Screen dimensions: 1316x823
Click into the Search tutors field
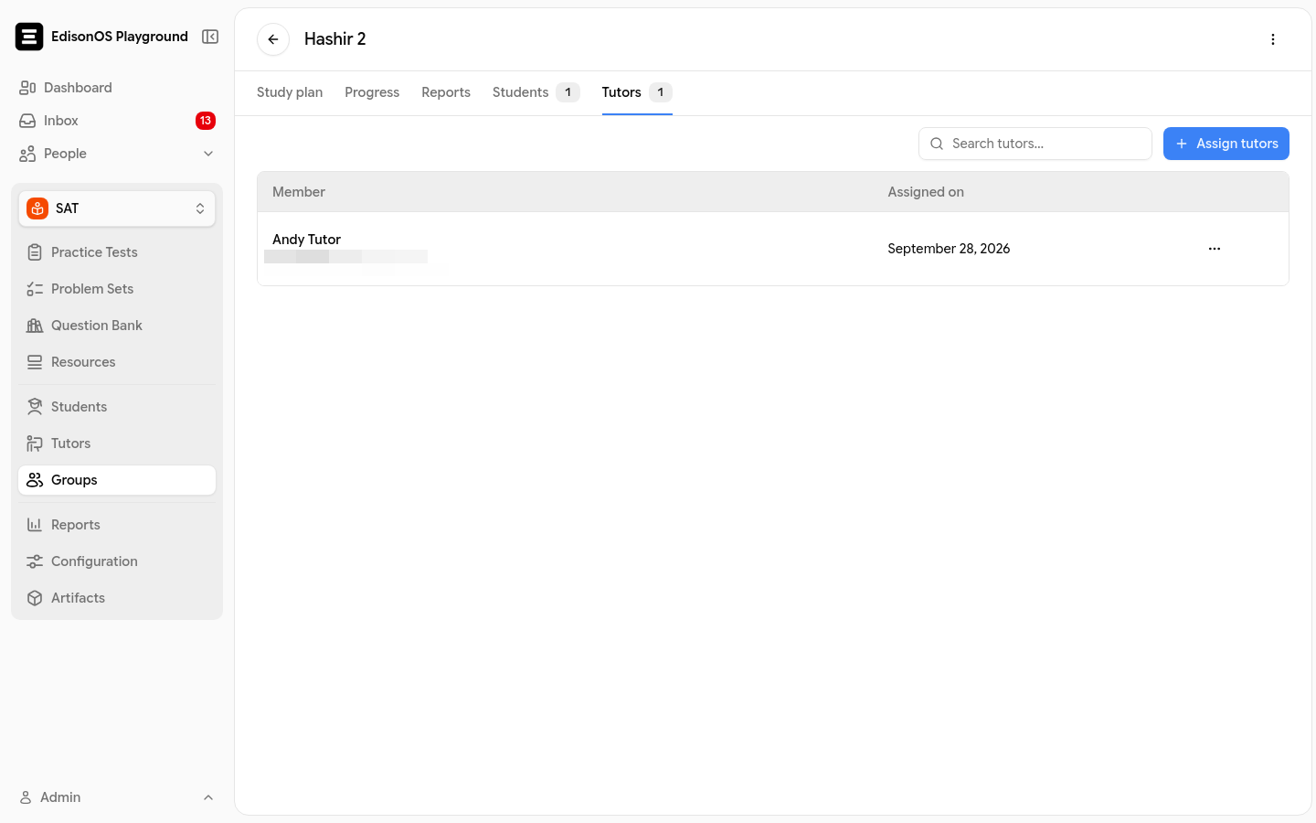point(1035,144)
